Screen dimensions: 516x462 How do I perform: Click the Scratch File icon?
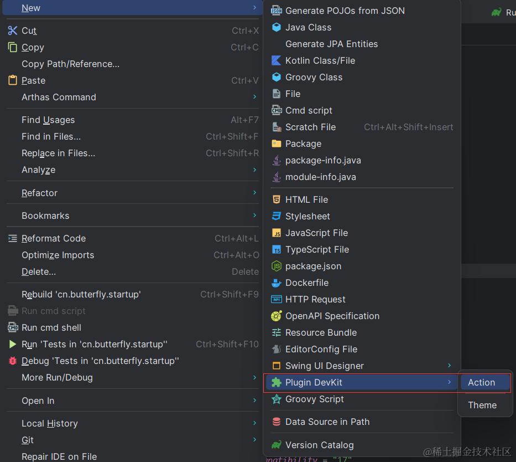[277, 127]
